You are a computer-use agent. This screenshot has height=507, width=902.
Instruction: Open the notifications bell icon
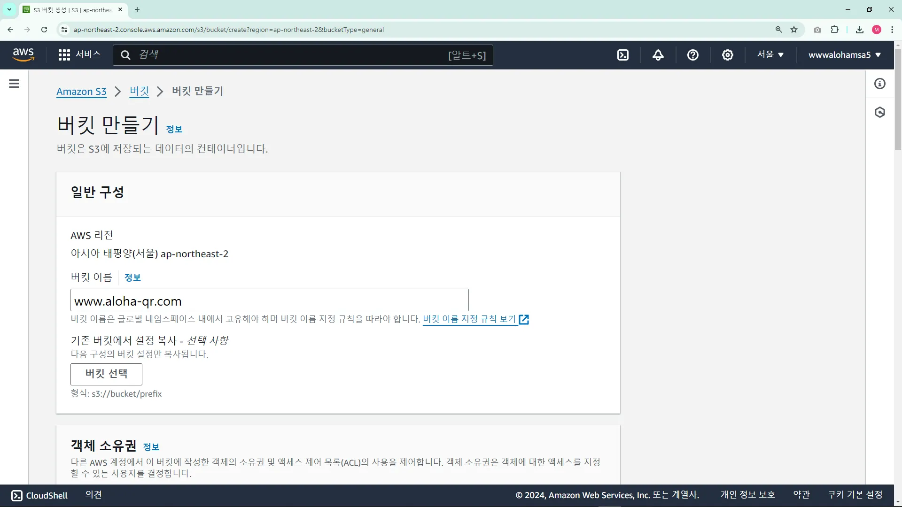coord(658,55)
